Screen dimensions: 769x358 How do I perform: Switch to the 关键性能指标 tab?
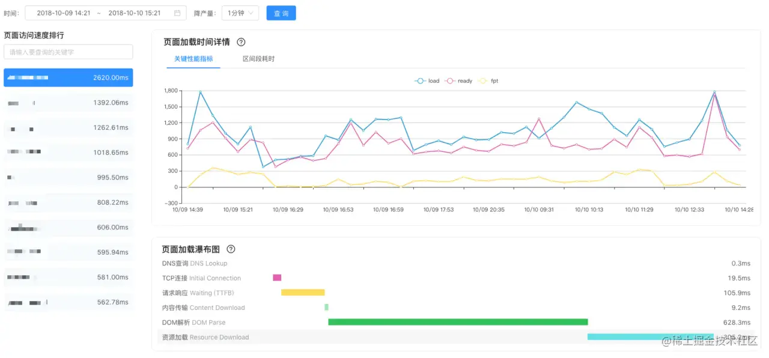coord(193,59)
